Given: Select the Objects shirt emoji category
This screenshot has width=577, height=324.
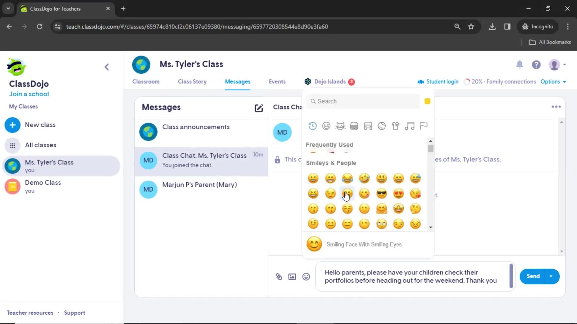Looking at the screenshot, I should tap(395, 126).
